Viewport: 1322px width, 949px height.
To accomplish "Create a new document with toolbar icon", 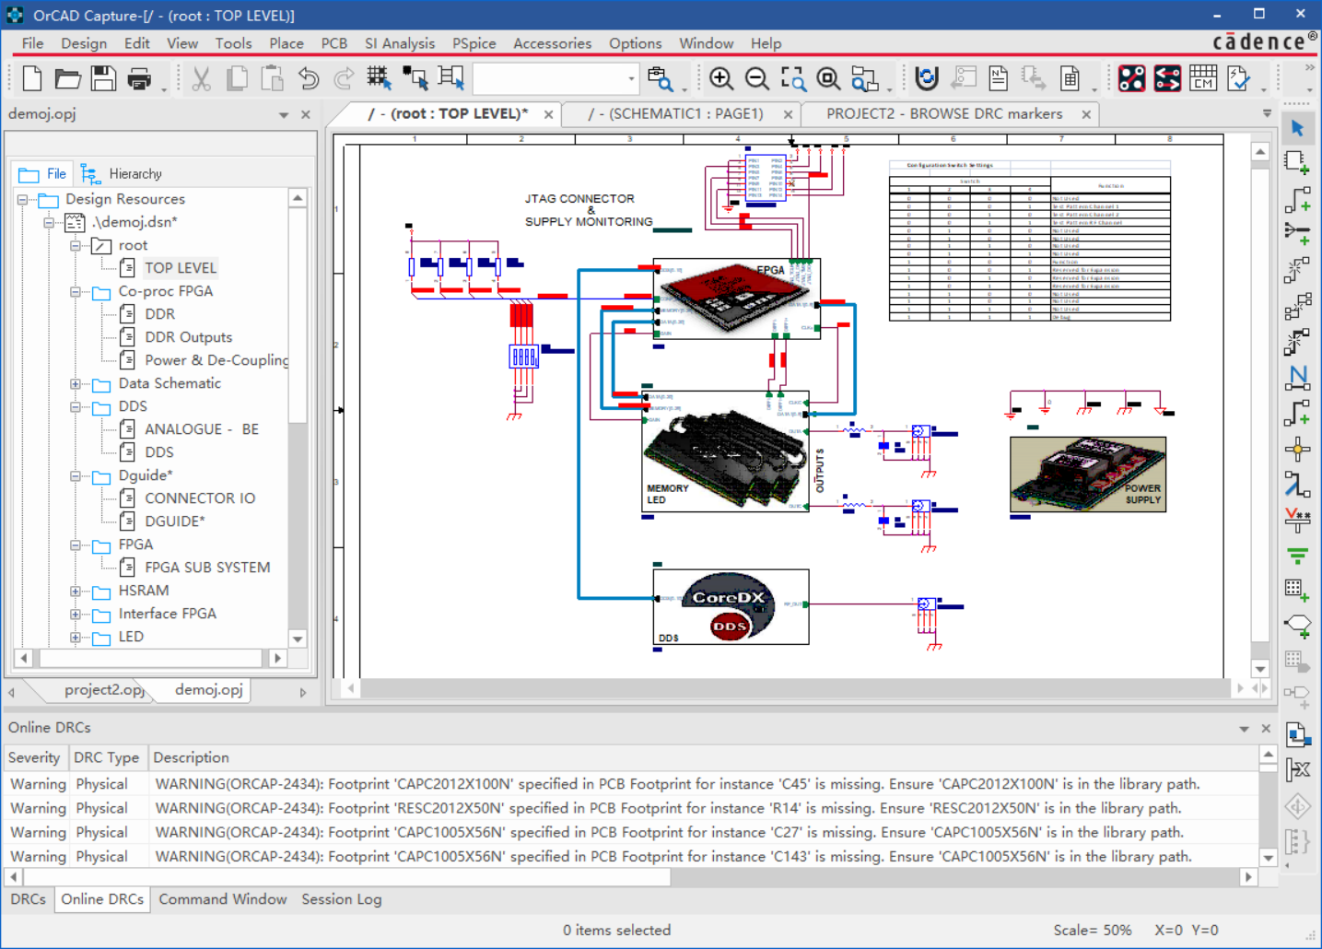I will 32,78.
